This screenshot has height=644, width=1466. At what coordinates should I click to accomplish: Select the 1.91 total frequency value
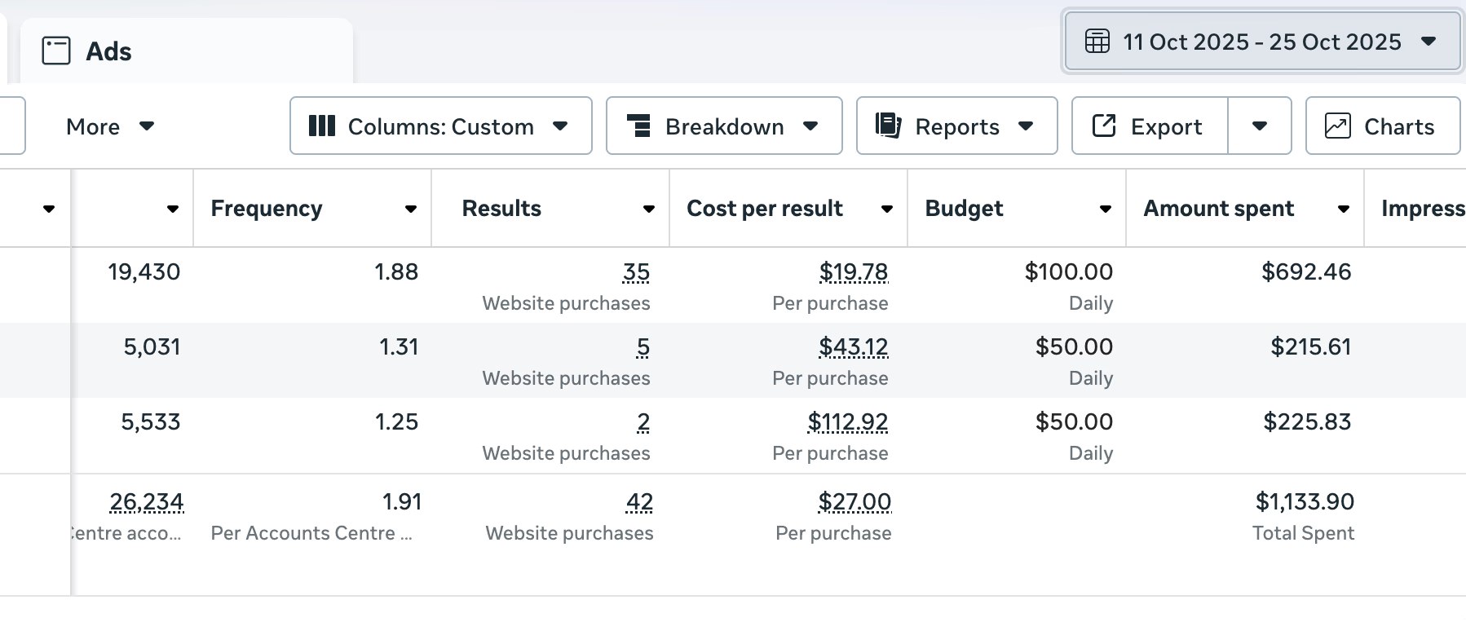tap(402, 501)
